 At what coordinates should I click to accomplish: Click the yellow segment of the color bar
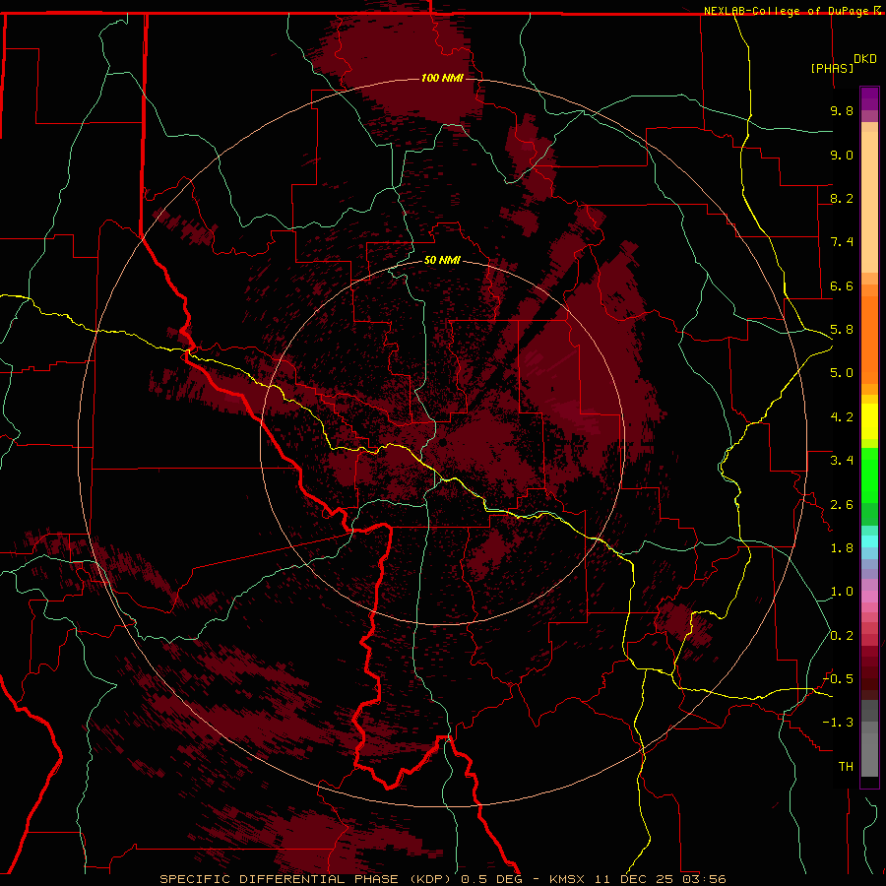(869, 421)
